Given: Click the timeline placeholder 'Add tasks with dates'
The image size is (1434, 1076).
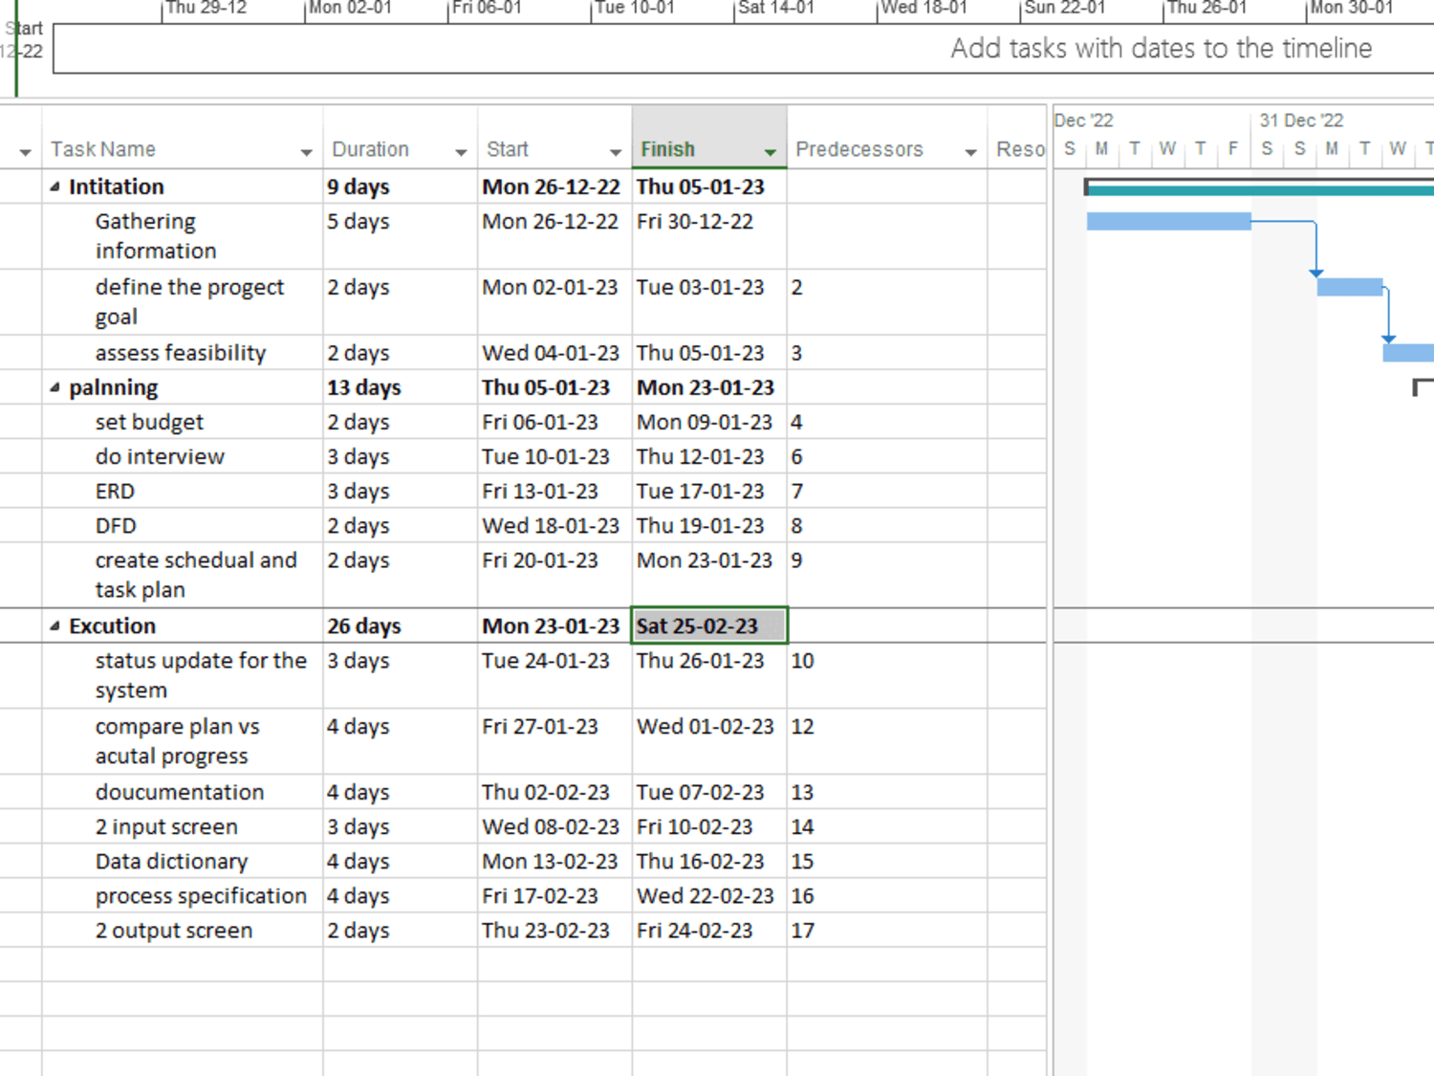Looking at the screenshot, I should tap(1162, 48).
